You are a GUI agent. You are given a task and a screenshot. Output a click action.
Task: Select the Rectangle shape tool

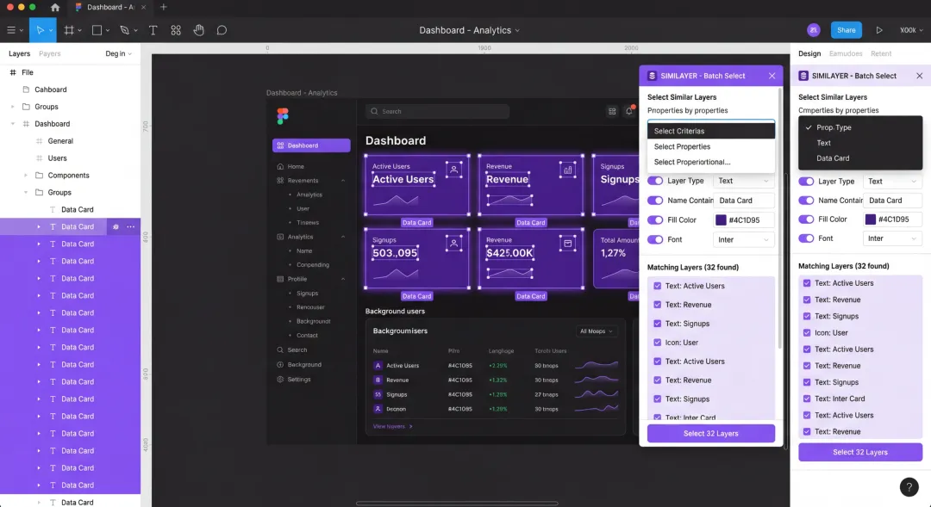click(97, 30)
